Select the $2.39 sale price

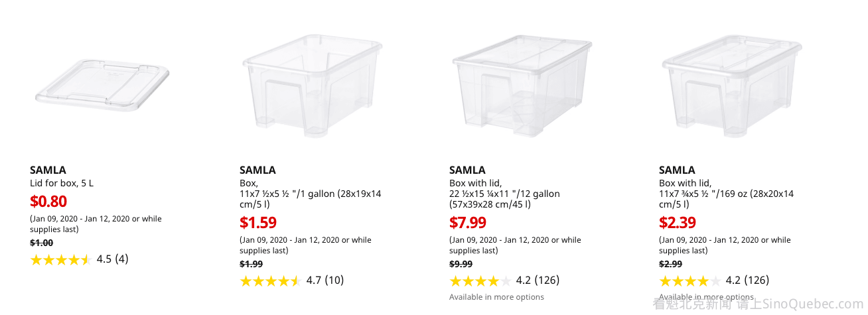click(678, 223)
